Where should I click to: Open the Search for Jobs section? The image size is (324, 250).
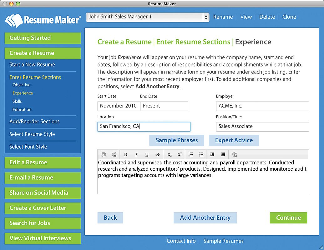coord(43,223)
